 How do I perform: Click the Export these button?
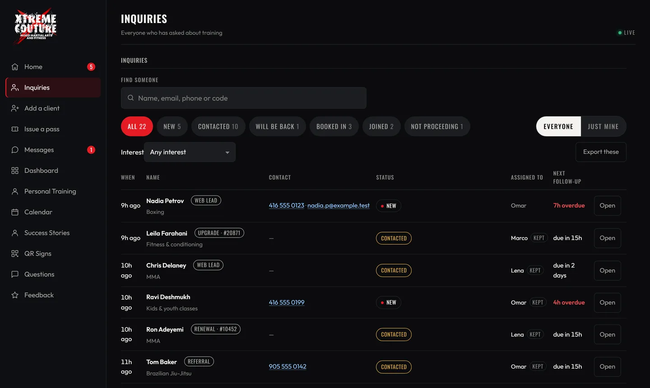pyautogui.click(x=601, y=152)
